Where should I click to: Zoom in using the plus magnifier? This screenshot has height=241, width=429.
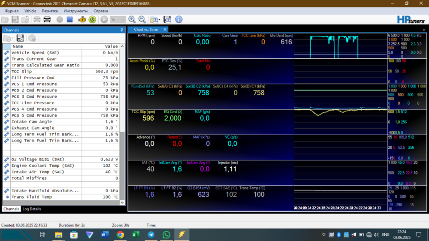click(132, 20)
